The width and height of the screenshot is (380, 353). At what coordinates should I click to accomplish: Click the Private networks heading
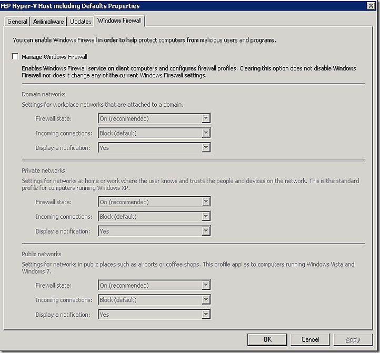[43, 170]
